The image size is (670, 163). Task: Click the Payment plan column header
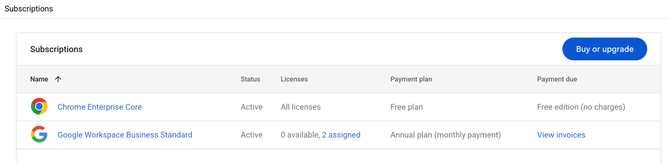pyautogui.click(x=411, y=79)
